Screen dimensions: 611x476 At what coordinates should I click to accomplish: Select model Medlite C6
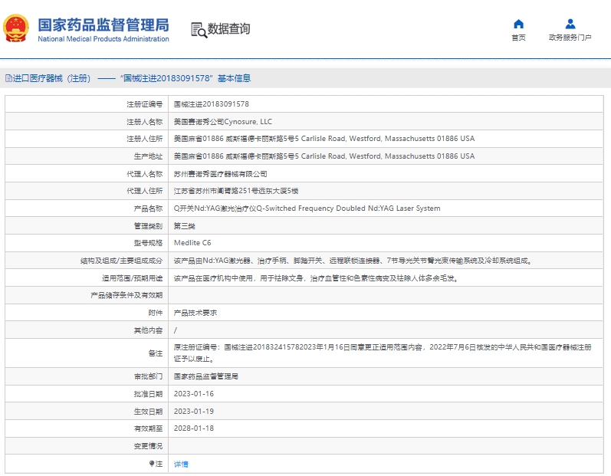pyautogui.click(x=192, y=243)
